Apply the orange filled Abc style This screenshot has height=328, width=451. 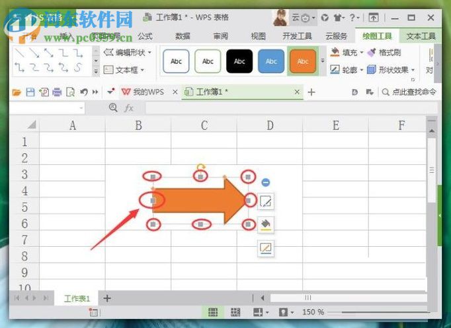click(x=303, y=61)
